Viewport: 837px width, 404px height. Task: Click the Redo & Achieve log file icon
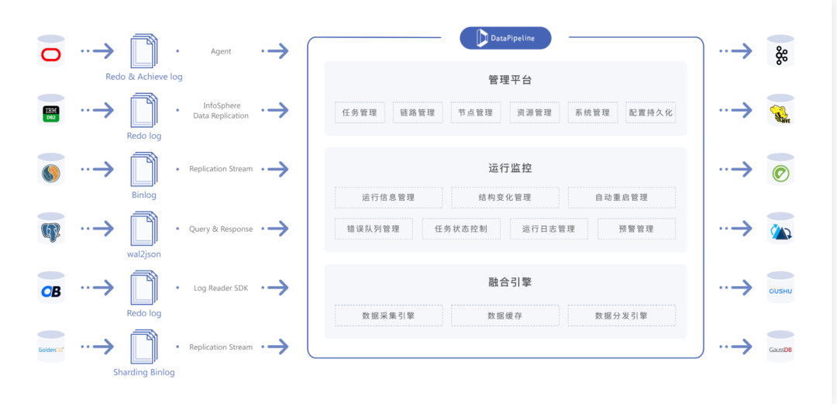[144, 50]
